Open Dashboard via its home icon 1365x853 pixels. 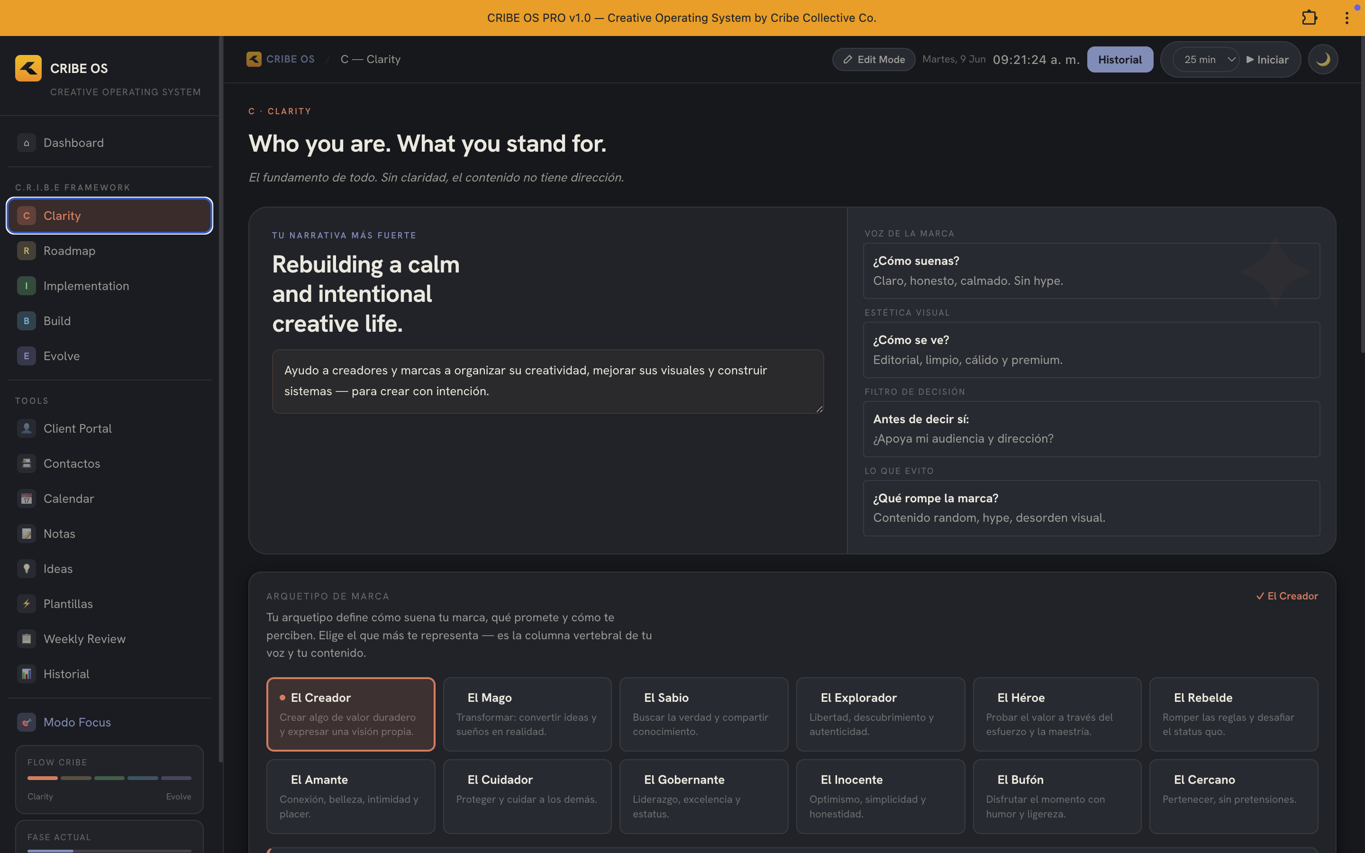[x=27, y=143]
